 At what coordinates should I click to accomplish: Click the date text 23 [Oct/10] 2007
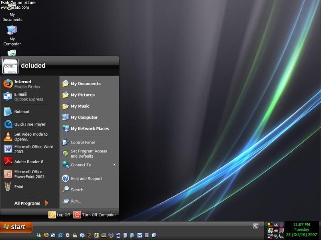302,234
